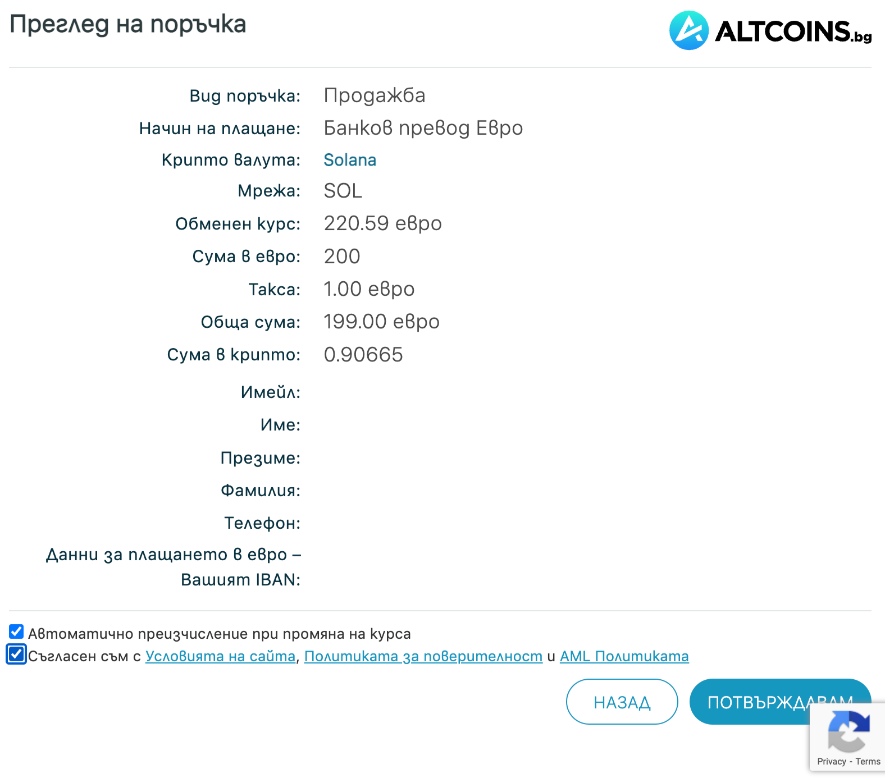Viewport: 885px width, 778px height.
Task: Click the ALTCOINS.bg brand name text
Action: (x=792, y=31)
